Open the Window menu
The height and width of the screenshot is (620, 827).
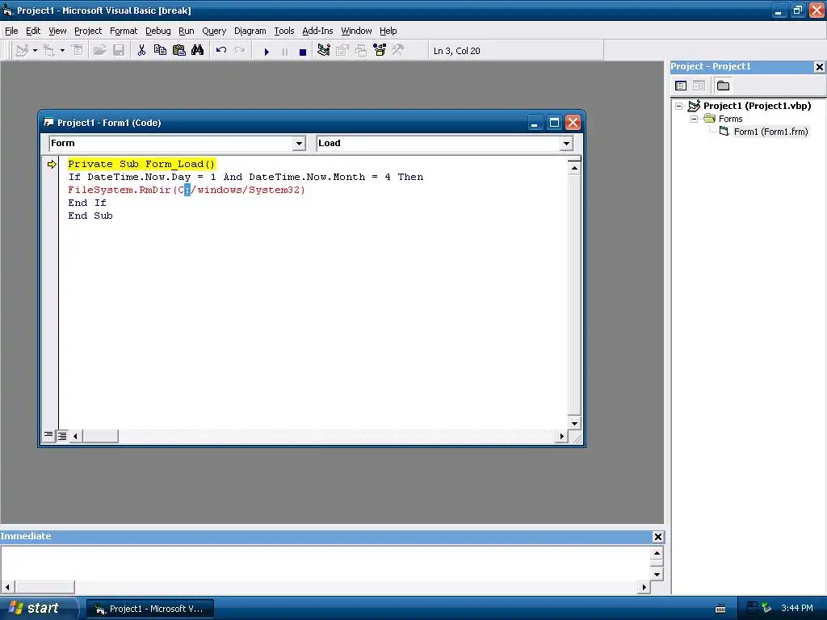click(x=356, y=31)
